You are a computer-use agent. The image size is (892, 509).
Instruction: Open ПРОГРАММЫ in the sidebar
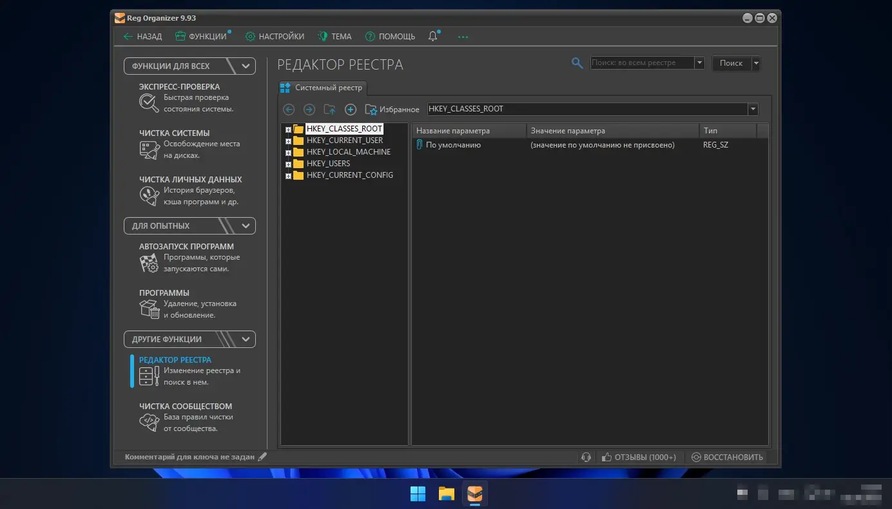pos(188,304)
